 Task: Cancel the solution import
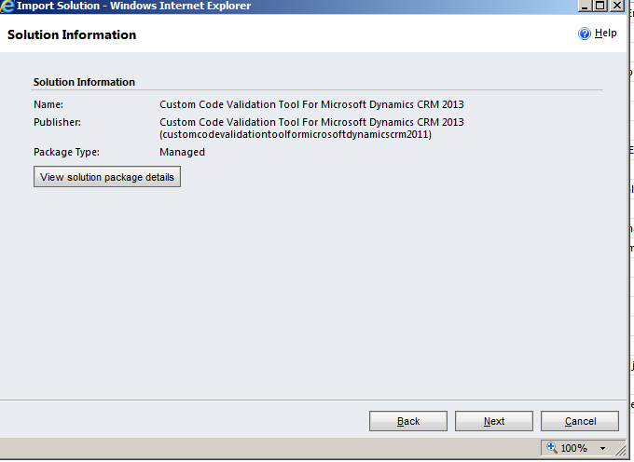(580, 421)
